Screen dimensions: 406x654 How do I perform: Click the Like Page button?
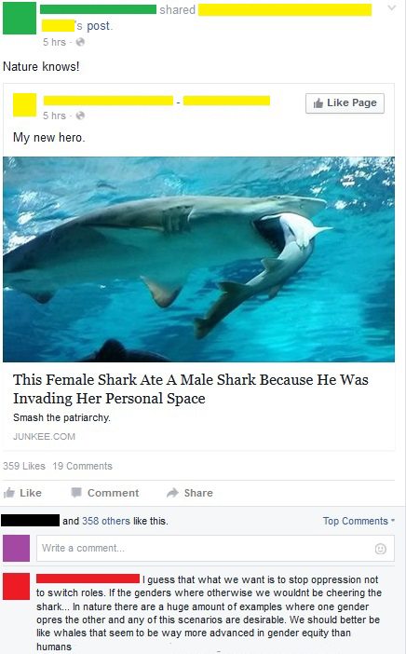[x=345, y=103]
